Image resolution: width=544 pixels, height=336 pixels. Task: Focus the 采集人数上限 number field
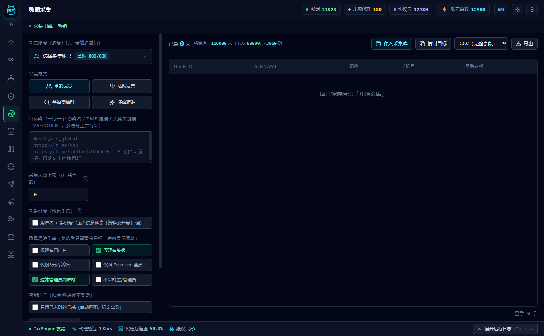pos(58,194)
